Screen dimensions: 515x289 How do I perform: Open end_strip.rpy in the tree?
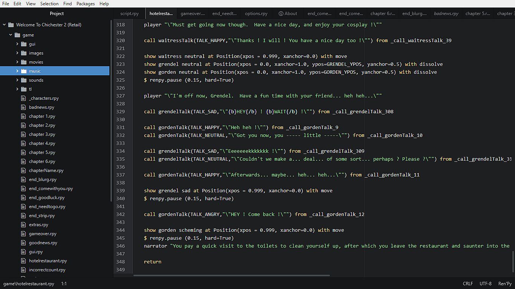[x=42, y=216]
